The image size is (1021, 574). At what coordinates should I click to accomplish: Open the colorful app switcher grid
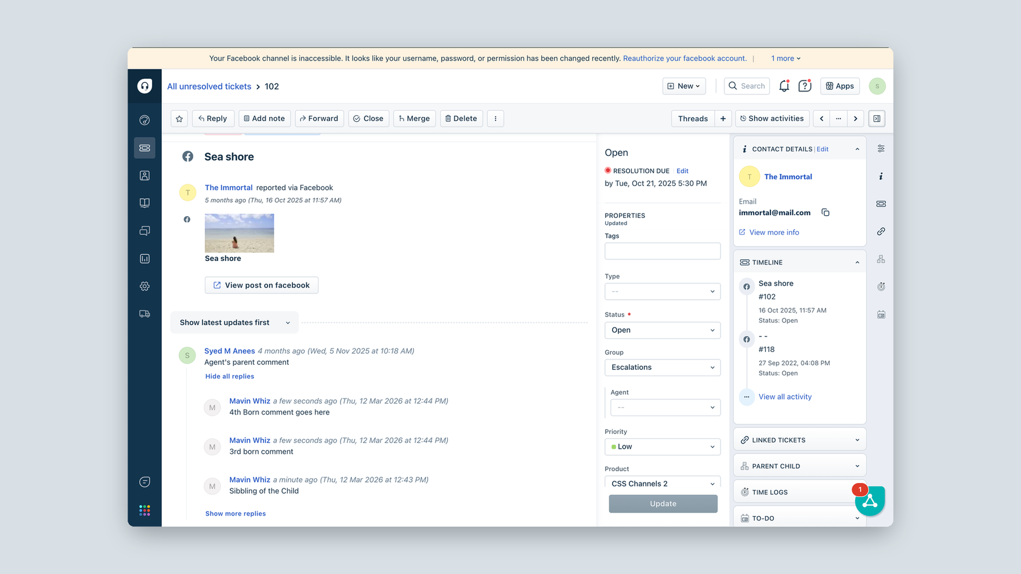click(144, 510)
